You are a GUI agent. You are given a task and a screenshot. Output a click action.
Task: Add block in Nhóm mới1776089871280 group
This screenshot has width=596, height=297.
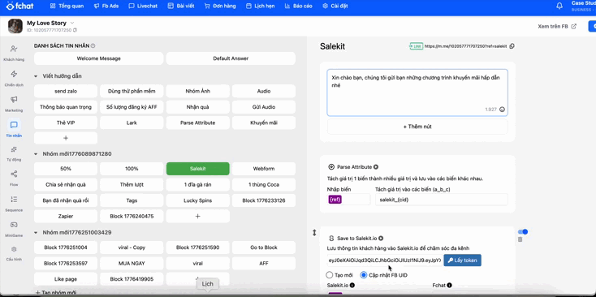pyautogui.click(x=197, y=216)
